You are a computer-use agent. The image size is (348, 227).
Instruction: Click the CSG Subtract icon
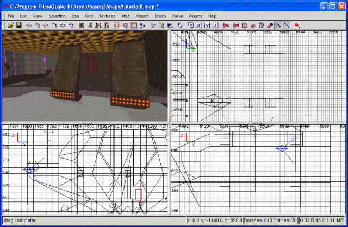coord(117,26)
